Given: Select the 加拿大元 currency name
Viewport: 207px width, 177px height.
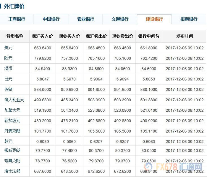Looking at the screenshot, I should (x=12, y=110).
